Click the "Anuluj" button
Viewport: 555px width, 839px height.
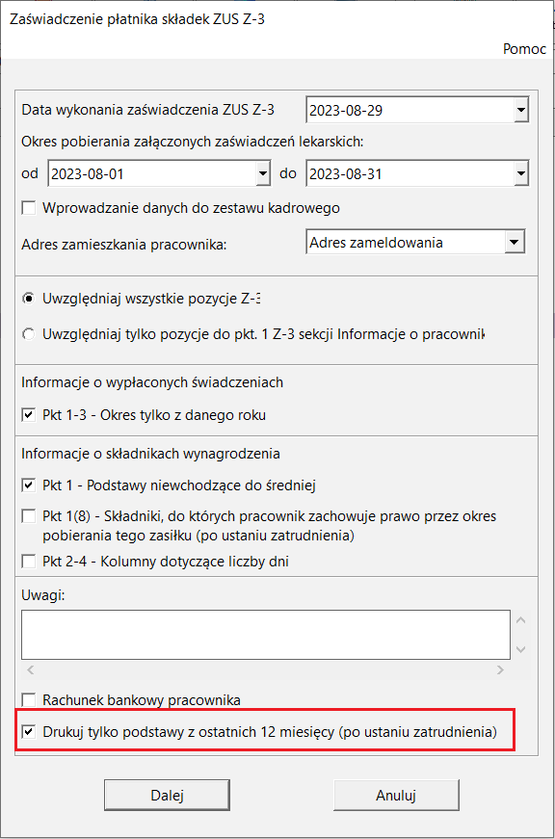point(395,795)
